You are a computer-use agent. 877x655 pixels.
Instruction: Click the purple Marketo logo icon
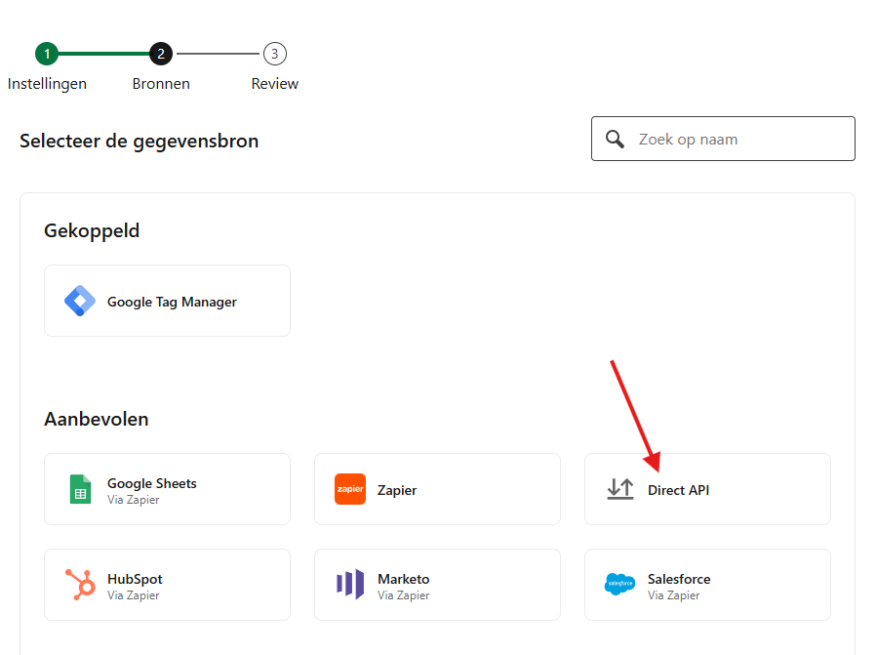pyautogui.click(x=350, y=585)
